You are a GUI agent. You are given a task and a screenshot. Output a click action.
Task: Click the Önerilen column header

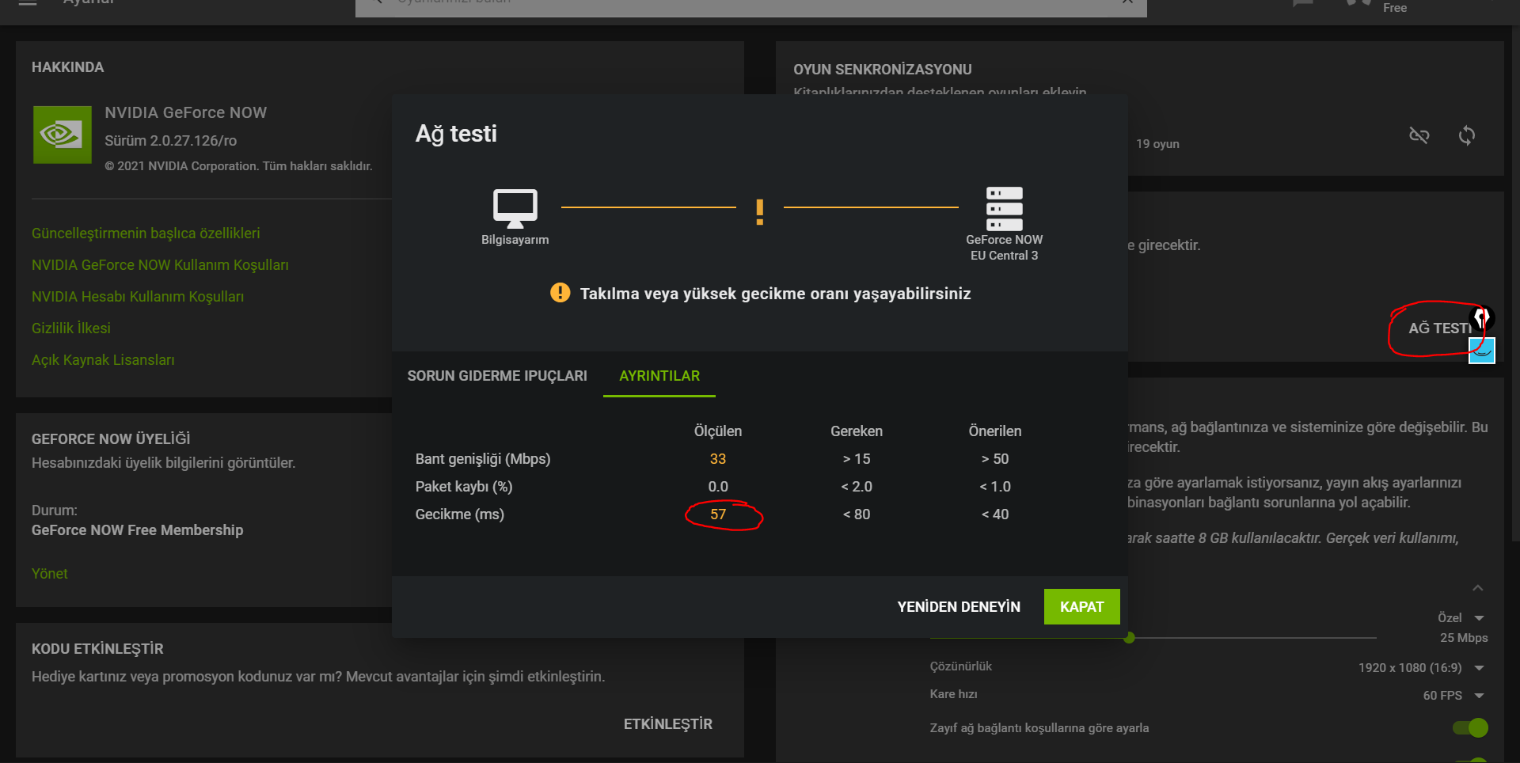coord(995,431)
